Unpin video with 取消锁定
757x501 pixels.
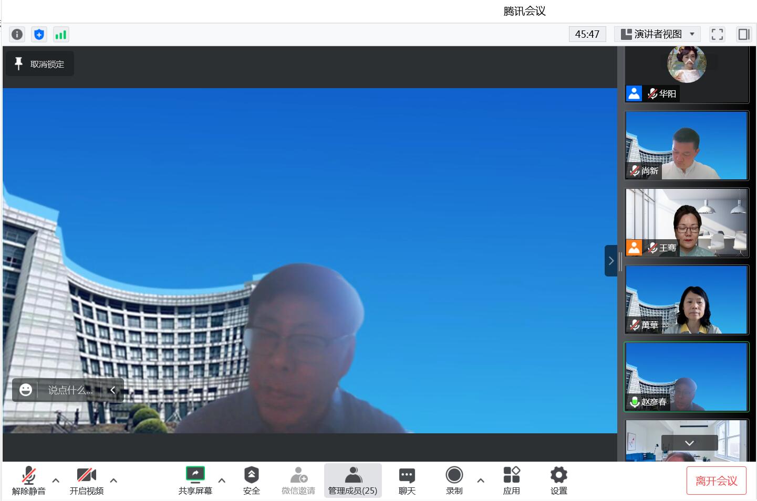40,64
